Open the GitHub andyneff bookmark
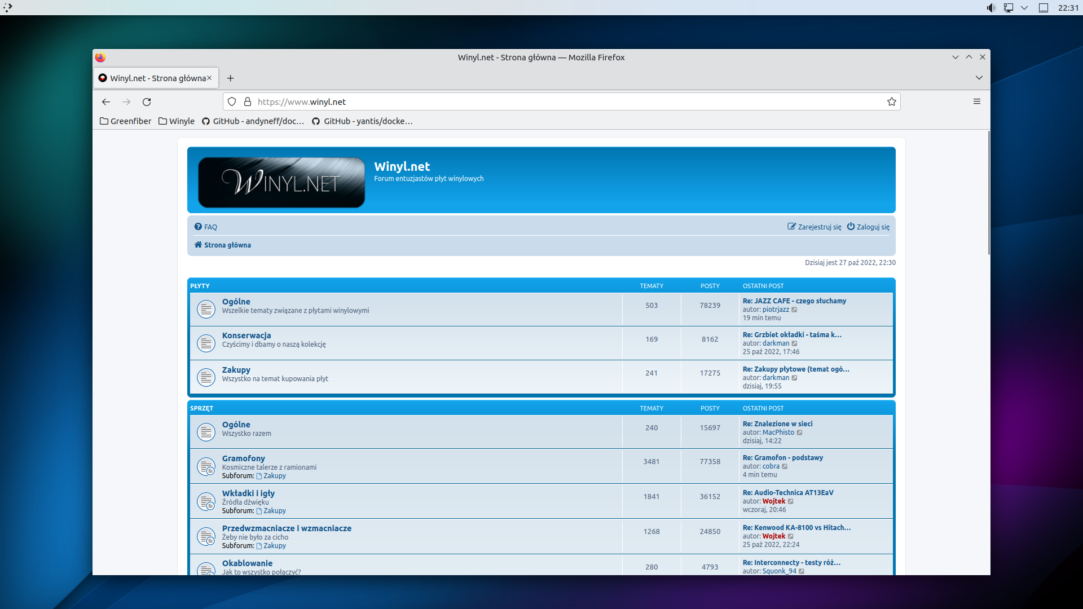Viewport: 1083px width, 609px height. click(x=253, y=121)
